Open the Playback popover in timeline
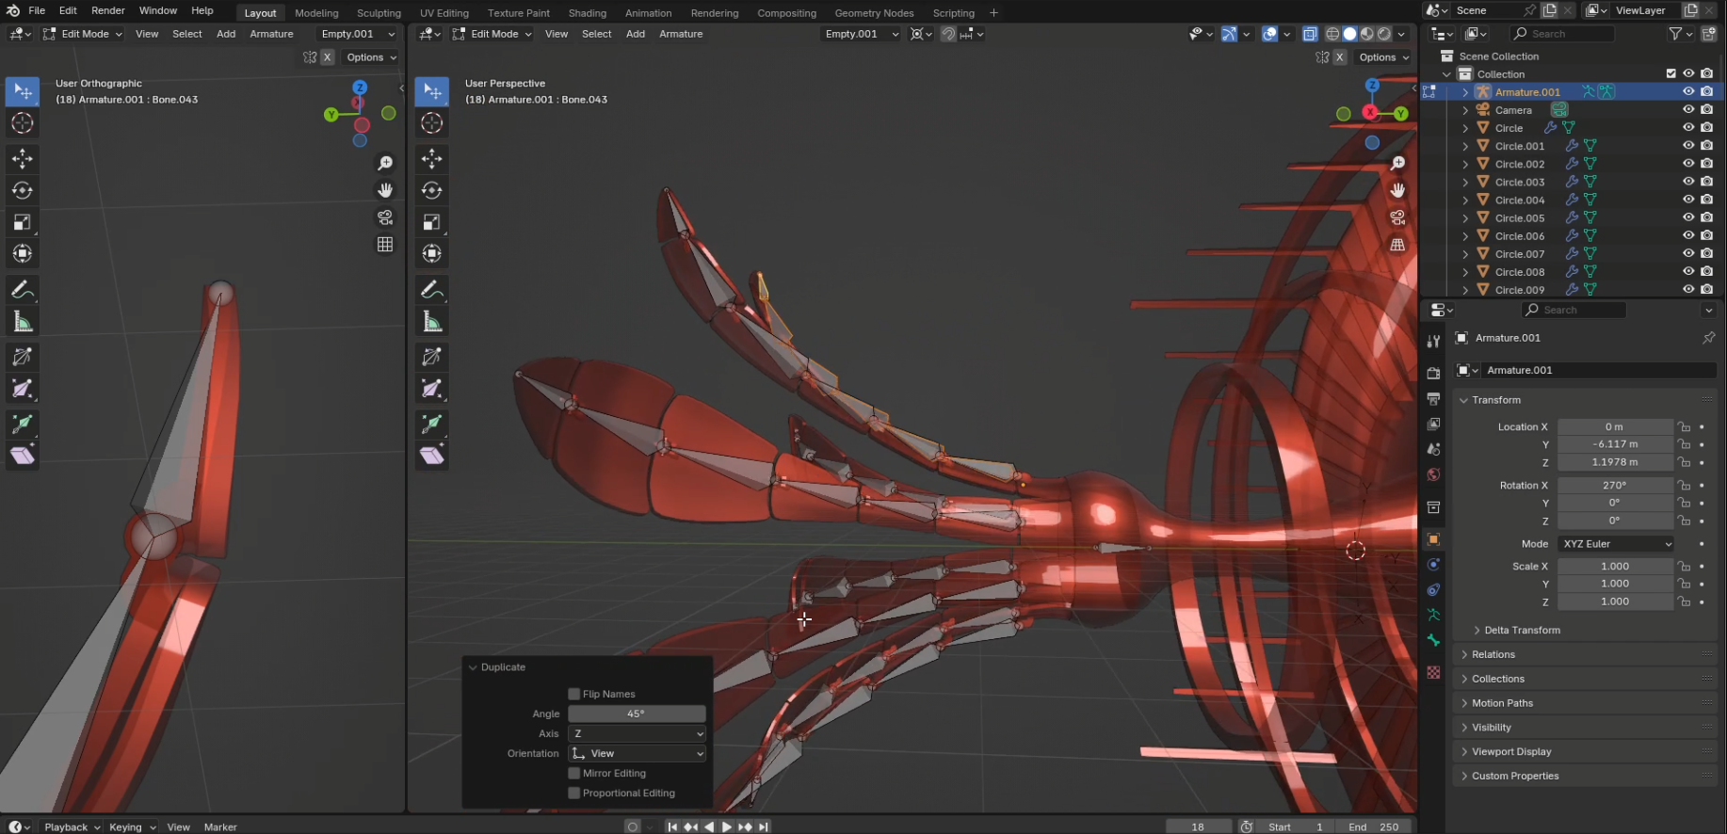 pyautogui.click(x=72, y=826)
